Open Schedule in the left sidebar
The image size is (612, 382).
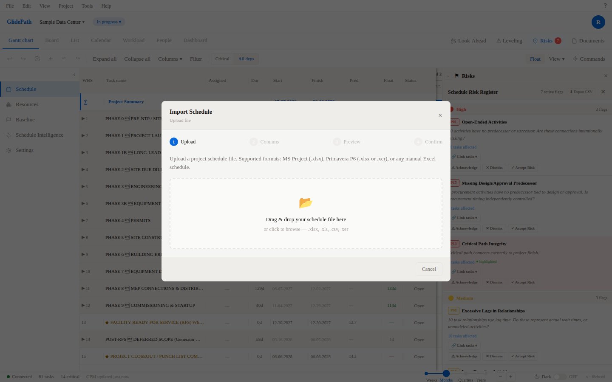[40, 89]
